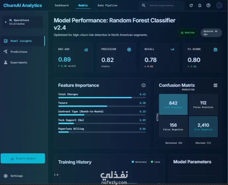Select Model Insights in sidebar
Image resolution: width=228 pixels, height=185 pixels.
(23, 41)
